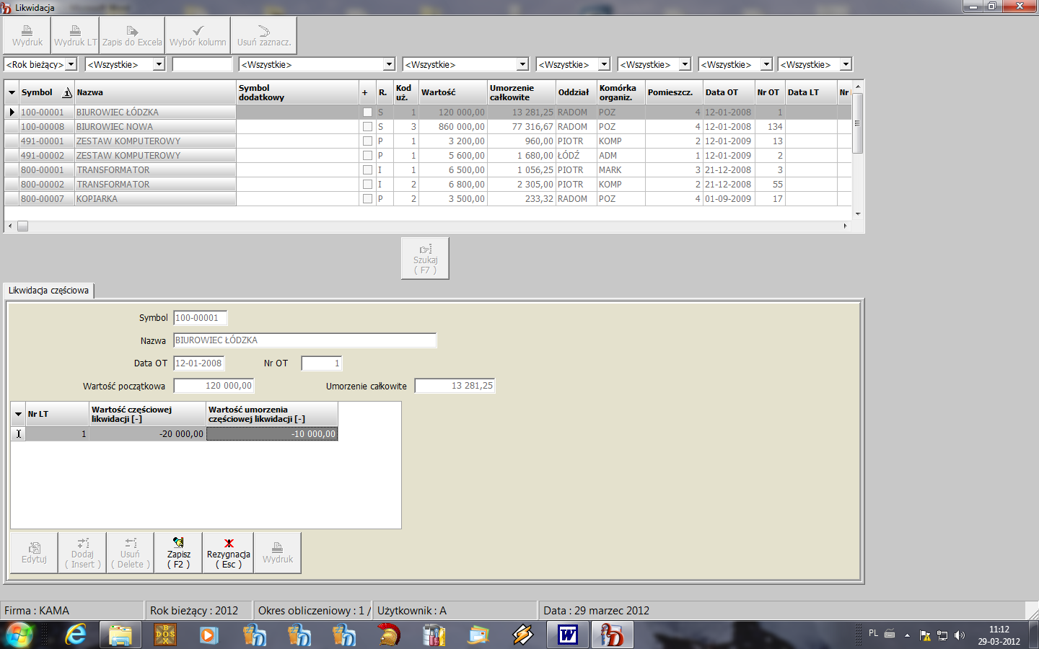Screen dimensions: 1039x649
Task: Click the grid scroll down arrow
Action: [x=857, y=214]
